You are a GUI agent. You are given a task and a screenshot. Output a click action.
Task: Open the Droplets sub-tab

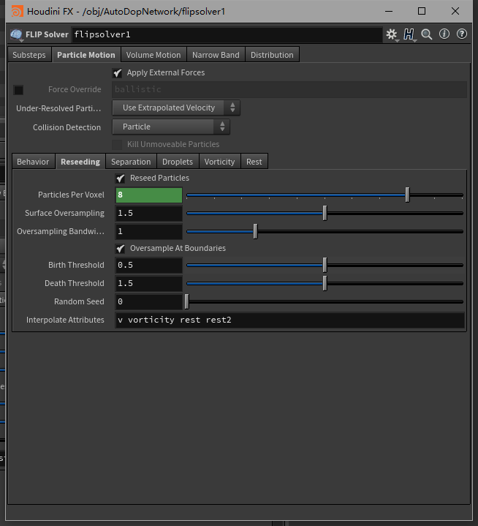(178, 162)
